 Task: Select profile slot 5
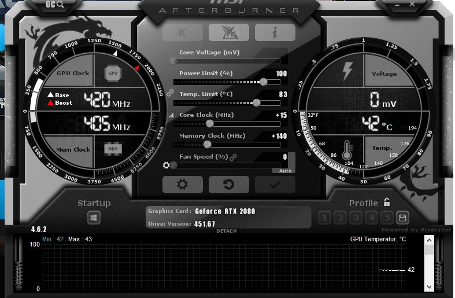(x=387, y=218)
